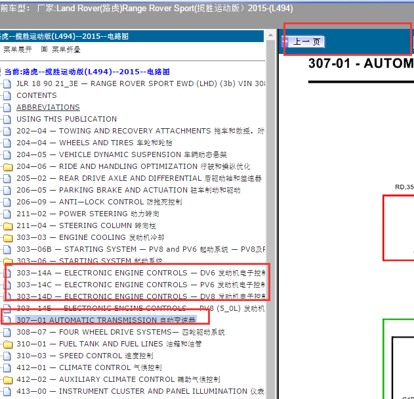The image size is (414, 399).
Task: Open the ABBREVIATIONS link
Action: coord(48,107)
